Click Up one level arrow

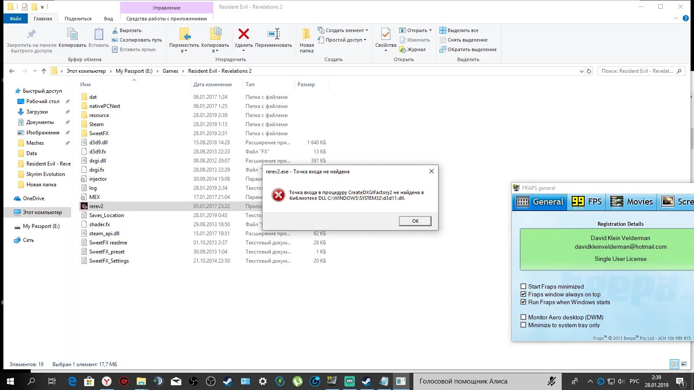click(44, 71)
